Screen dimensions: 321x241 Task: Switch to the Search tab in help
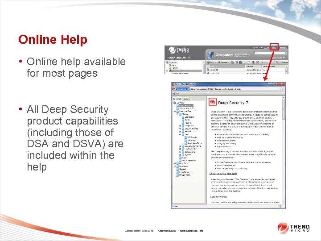[186, 99]
